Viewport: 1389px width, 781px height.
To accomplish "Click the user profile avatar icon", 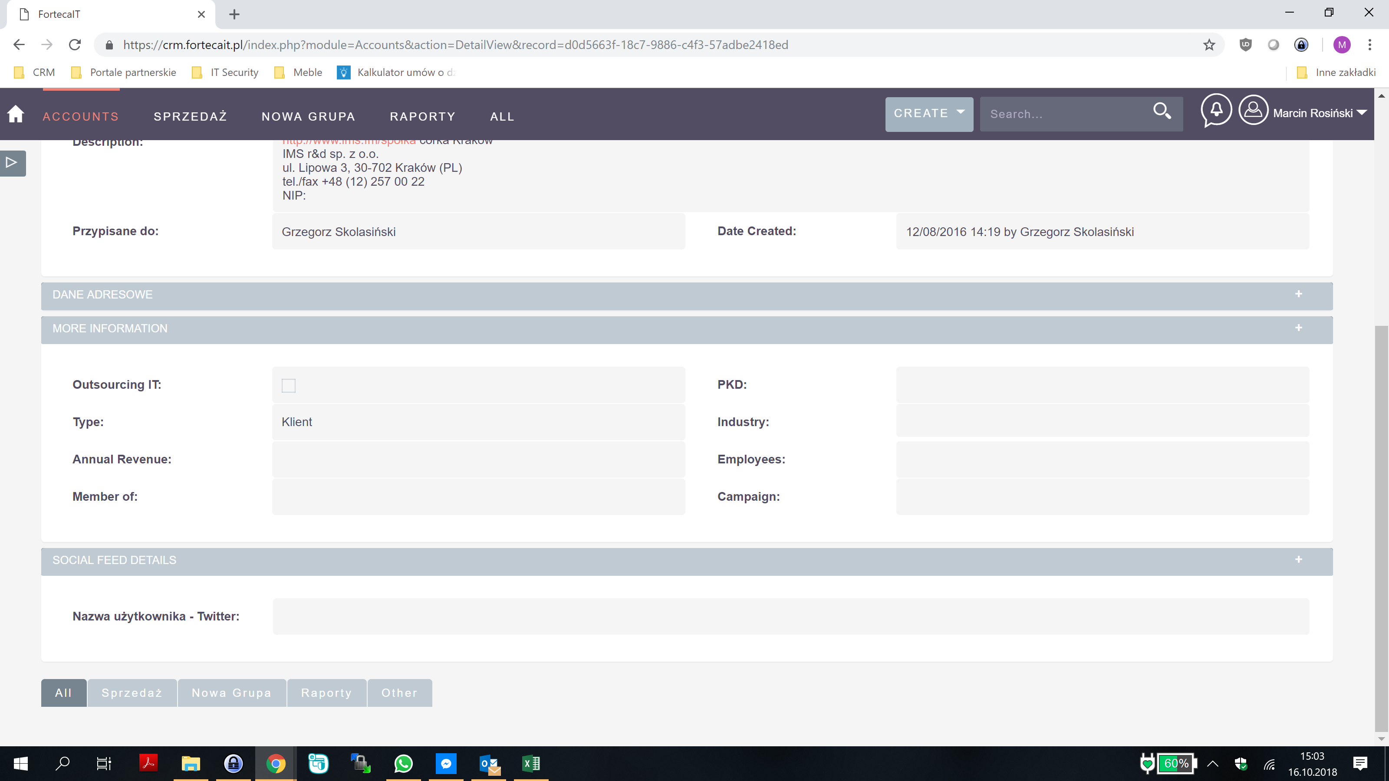I will [1253, 111].
